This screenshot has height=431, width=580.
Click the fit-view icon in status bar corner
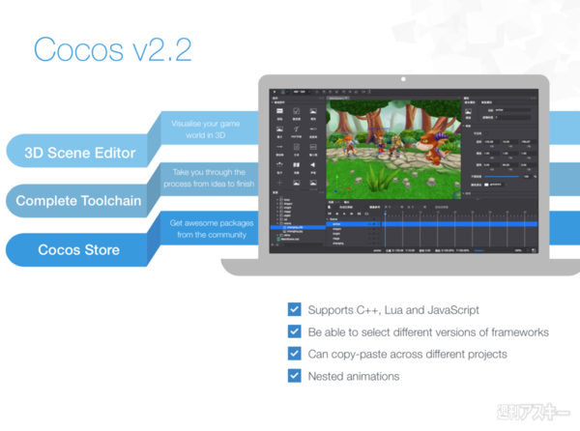(534, 250)
